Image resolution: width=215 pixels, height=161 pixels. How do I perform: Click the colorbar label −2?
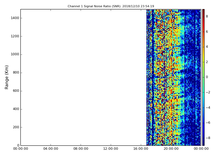[208, 92]
